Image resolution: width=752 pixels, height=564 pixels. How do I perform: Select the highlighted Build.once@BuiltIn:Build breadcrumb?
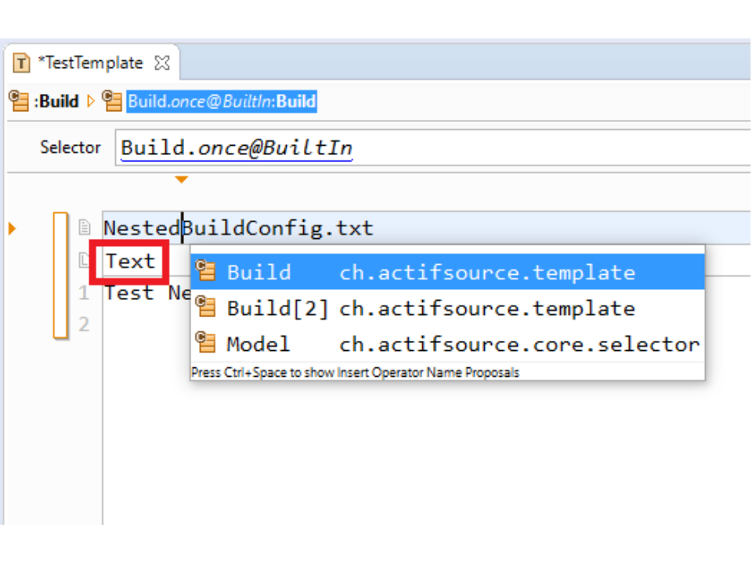point(222,101)
